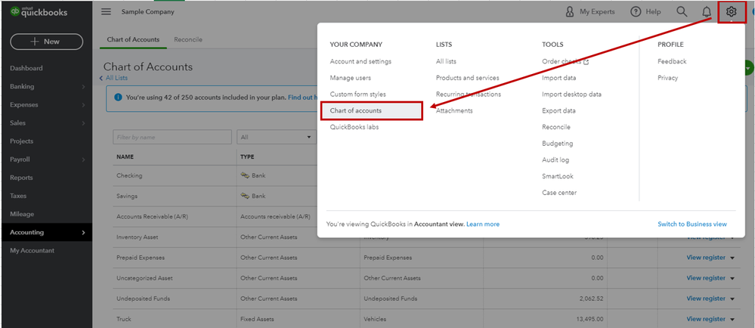Choose Reconcile under Tools
This screenshot has width=755, height=328.
pos(556,127)
